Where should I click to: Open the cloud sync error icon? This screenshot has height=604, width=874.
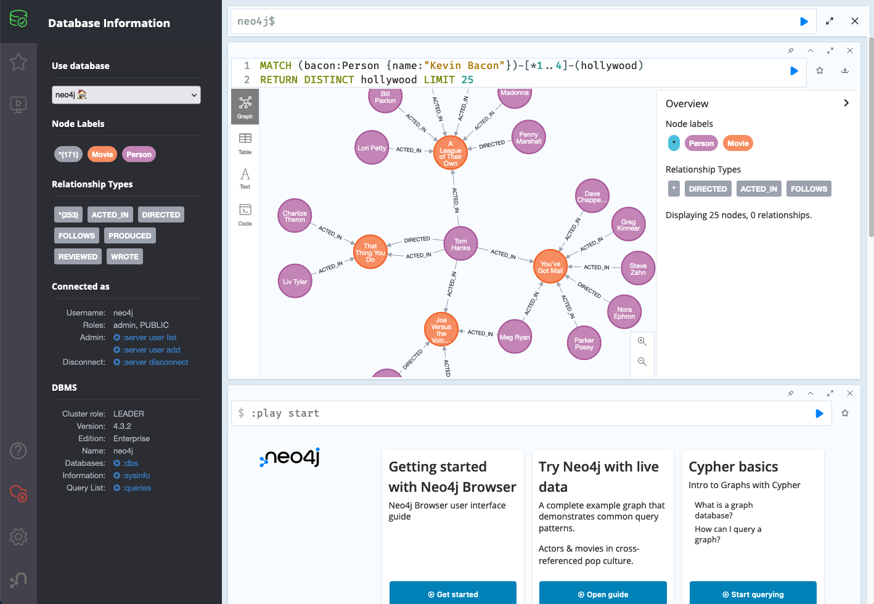18,493
